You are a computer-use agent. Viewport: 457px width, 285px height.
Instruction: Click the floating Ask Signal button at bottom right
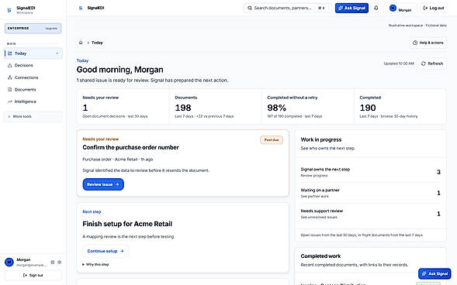(x=434, y=273)
